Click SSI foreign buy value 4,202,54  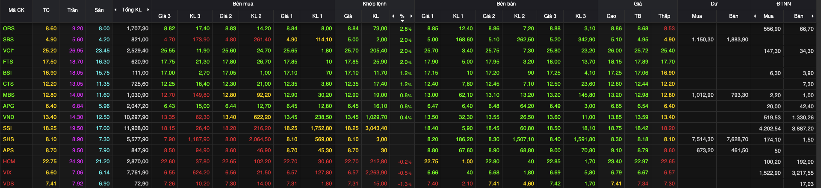770,128
